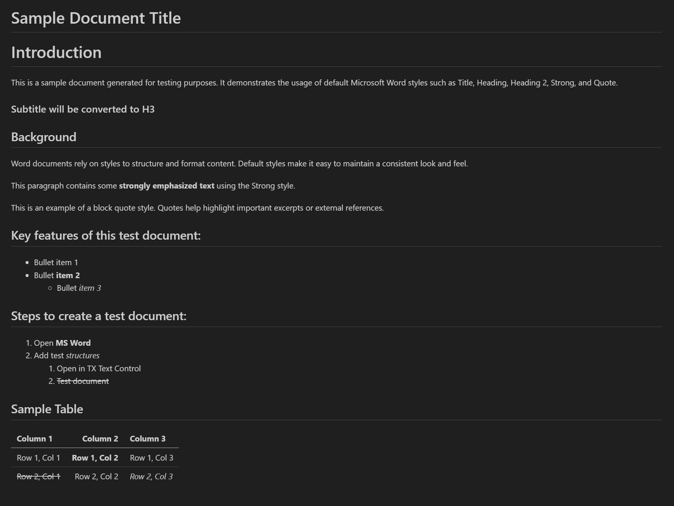The height and width of the screenshot is (506, 674).
Task: Select the struck-through Row 2, Col 1 cell
Action: click(x=38, y=476)
